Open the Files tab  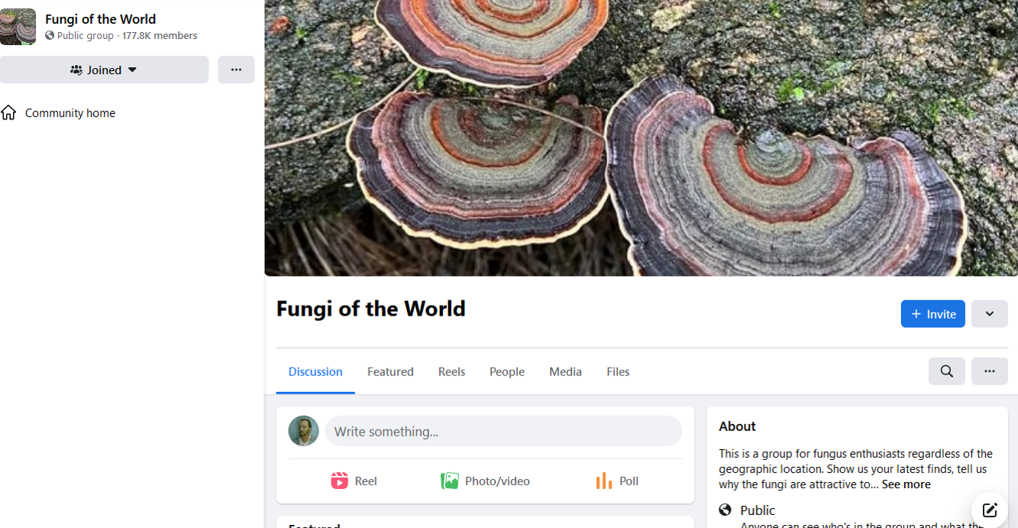[x=618, y=371]
